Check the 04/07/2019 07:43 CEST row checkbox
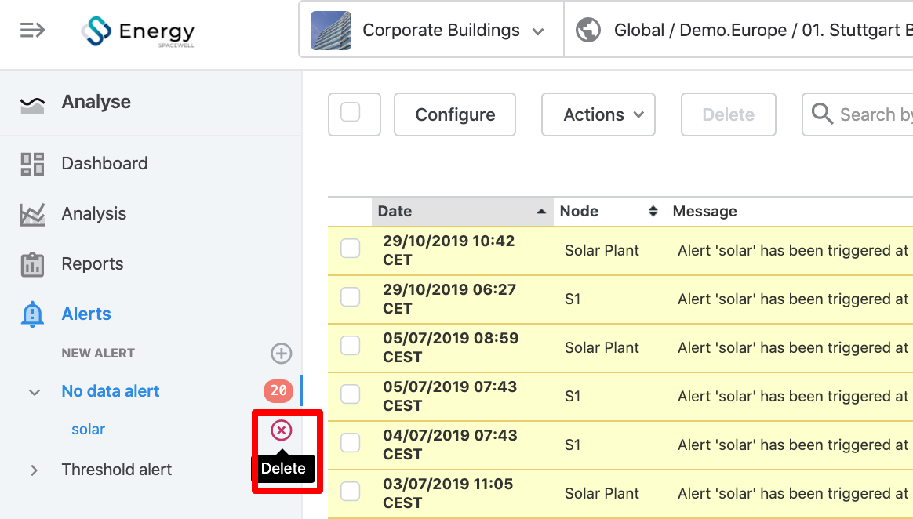Screen dimensions: 913x519 pyautogui.click(x=351, y=443)
